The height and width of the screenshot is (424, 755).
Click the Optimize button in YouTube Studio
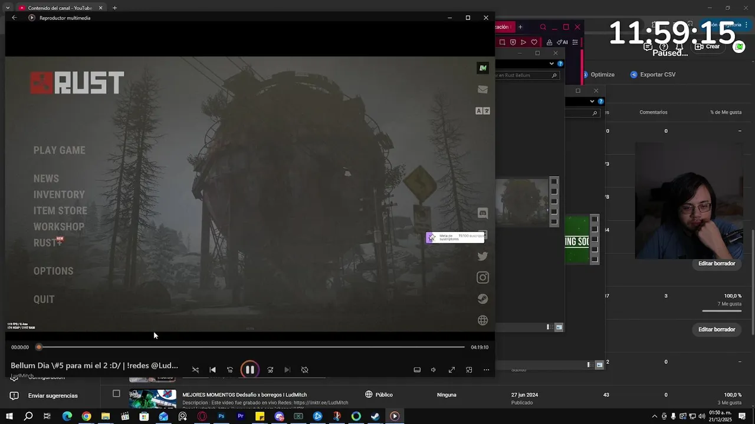click(598, 75)
